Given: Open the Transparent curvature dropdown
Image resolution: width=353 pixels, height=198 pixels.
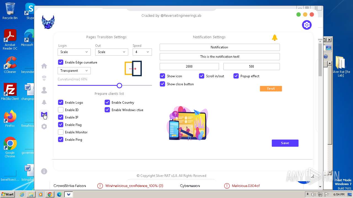Looking at the screenshot, I should point(74,71).
